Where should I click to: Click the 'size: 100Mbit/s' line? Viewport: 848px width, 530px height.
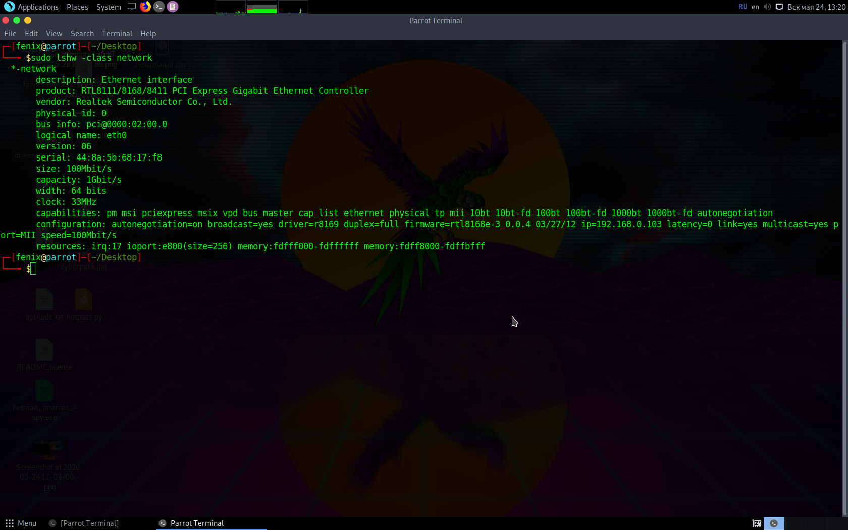(x=74, y=169)
